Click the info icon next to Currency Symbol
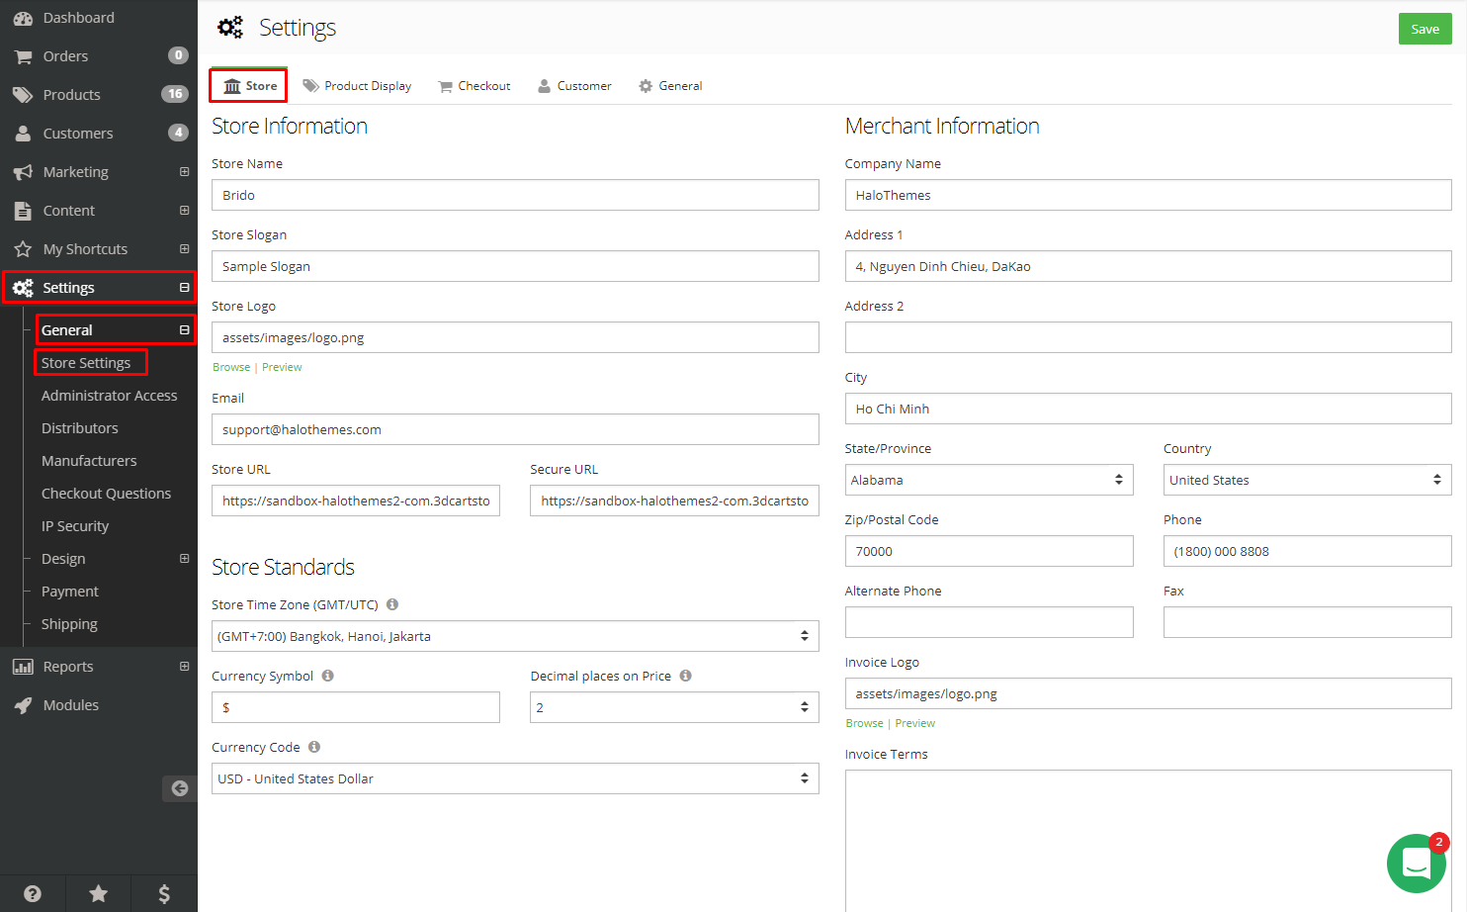The width and height of the screenshot is (1467, 912). (x=328, y=676)
